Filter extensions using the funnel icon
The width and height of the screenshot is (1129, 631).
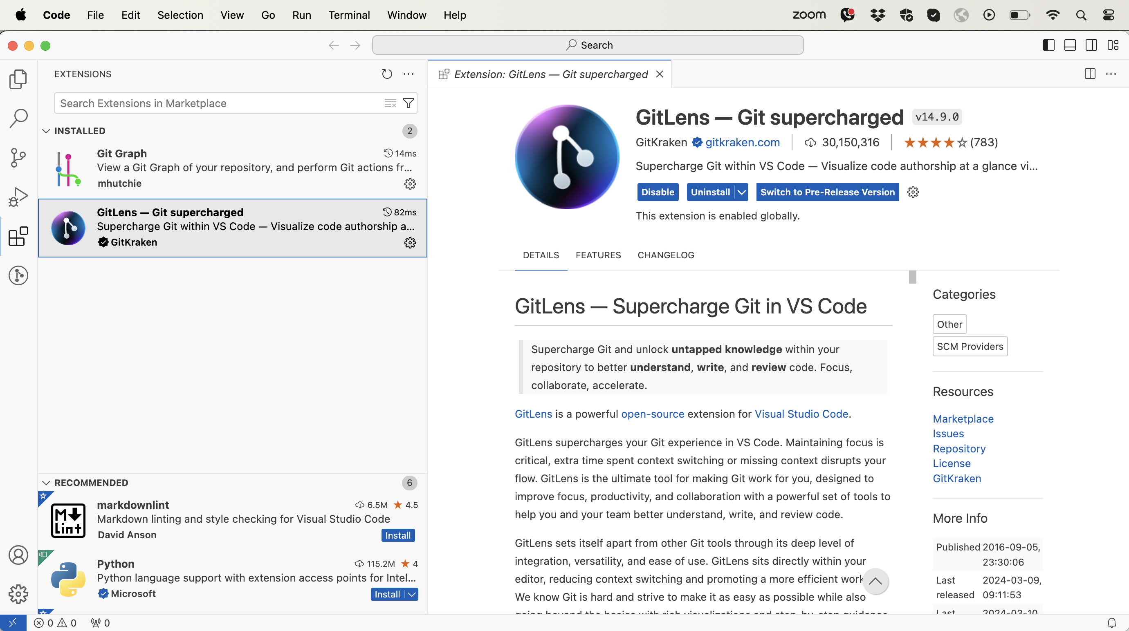408,103
